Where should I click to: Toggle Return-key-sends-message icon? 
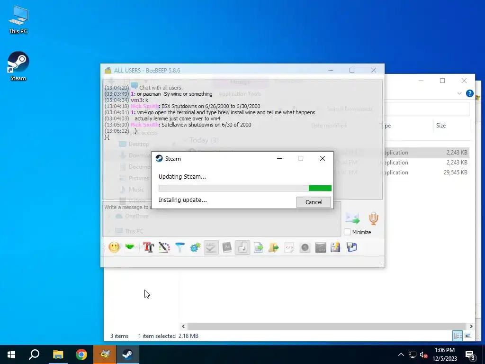242,247
